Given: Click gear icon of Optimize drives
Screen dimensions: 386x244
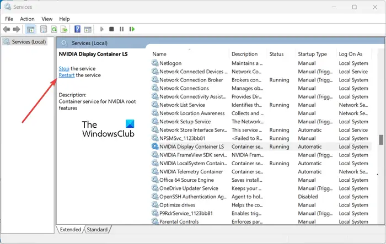Looking at the screenshot, I should (x=155, y=205).
